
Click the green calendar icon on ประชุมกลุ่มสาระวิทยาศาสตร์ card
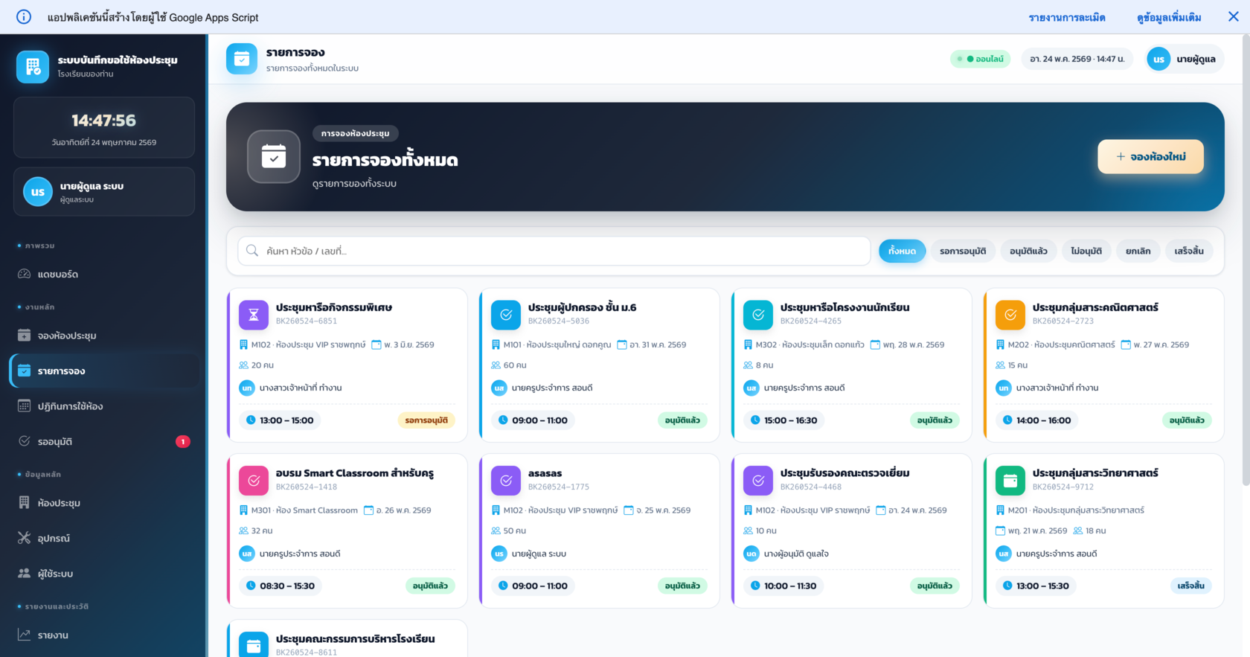click(1010, 481)
